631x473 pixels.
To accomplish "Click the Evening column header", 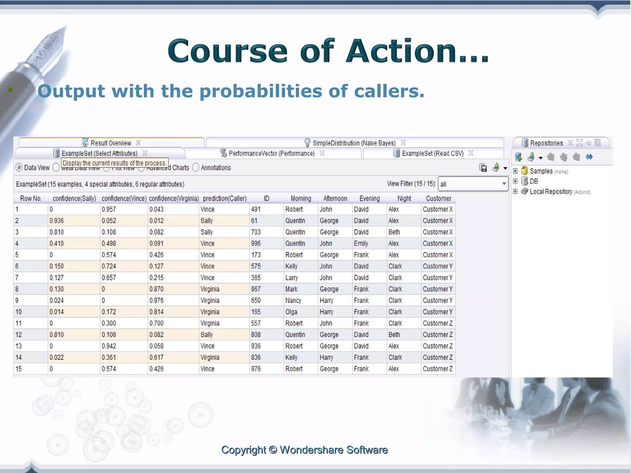I will (370, 198).
